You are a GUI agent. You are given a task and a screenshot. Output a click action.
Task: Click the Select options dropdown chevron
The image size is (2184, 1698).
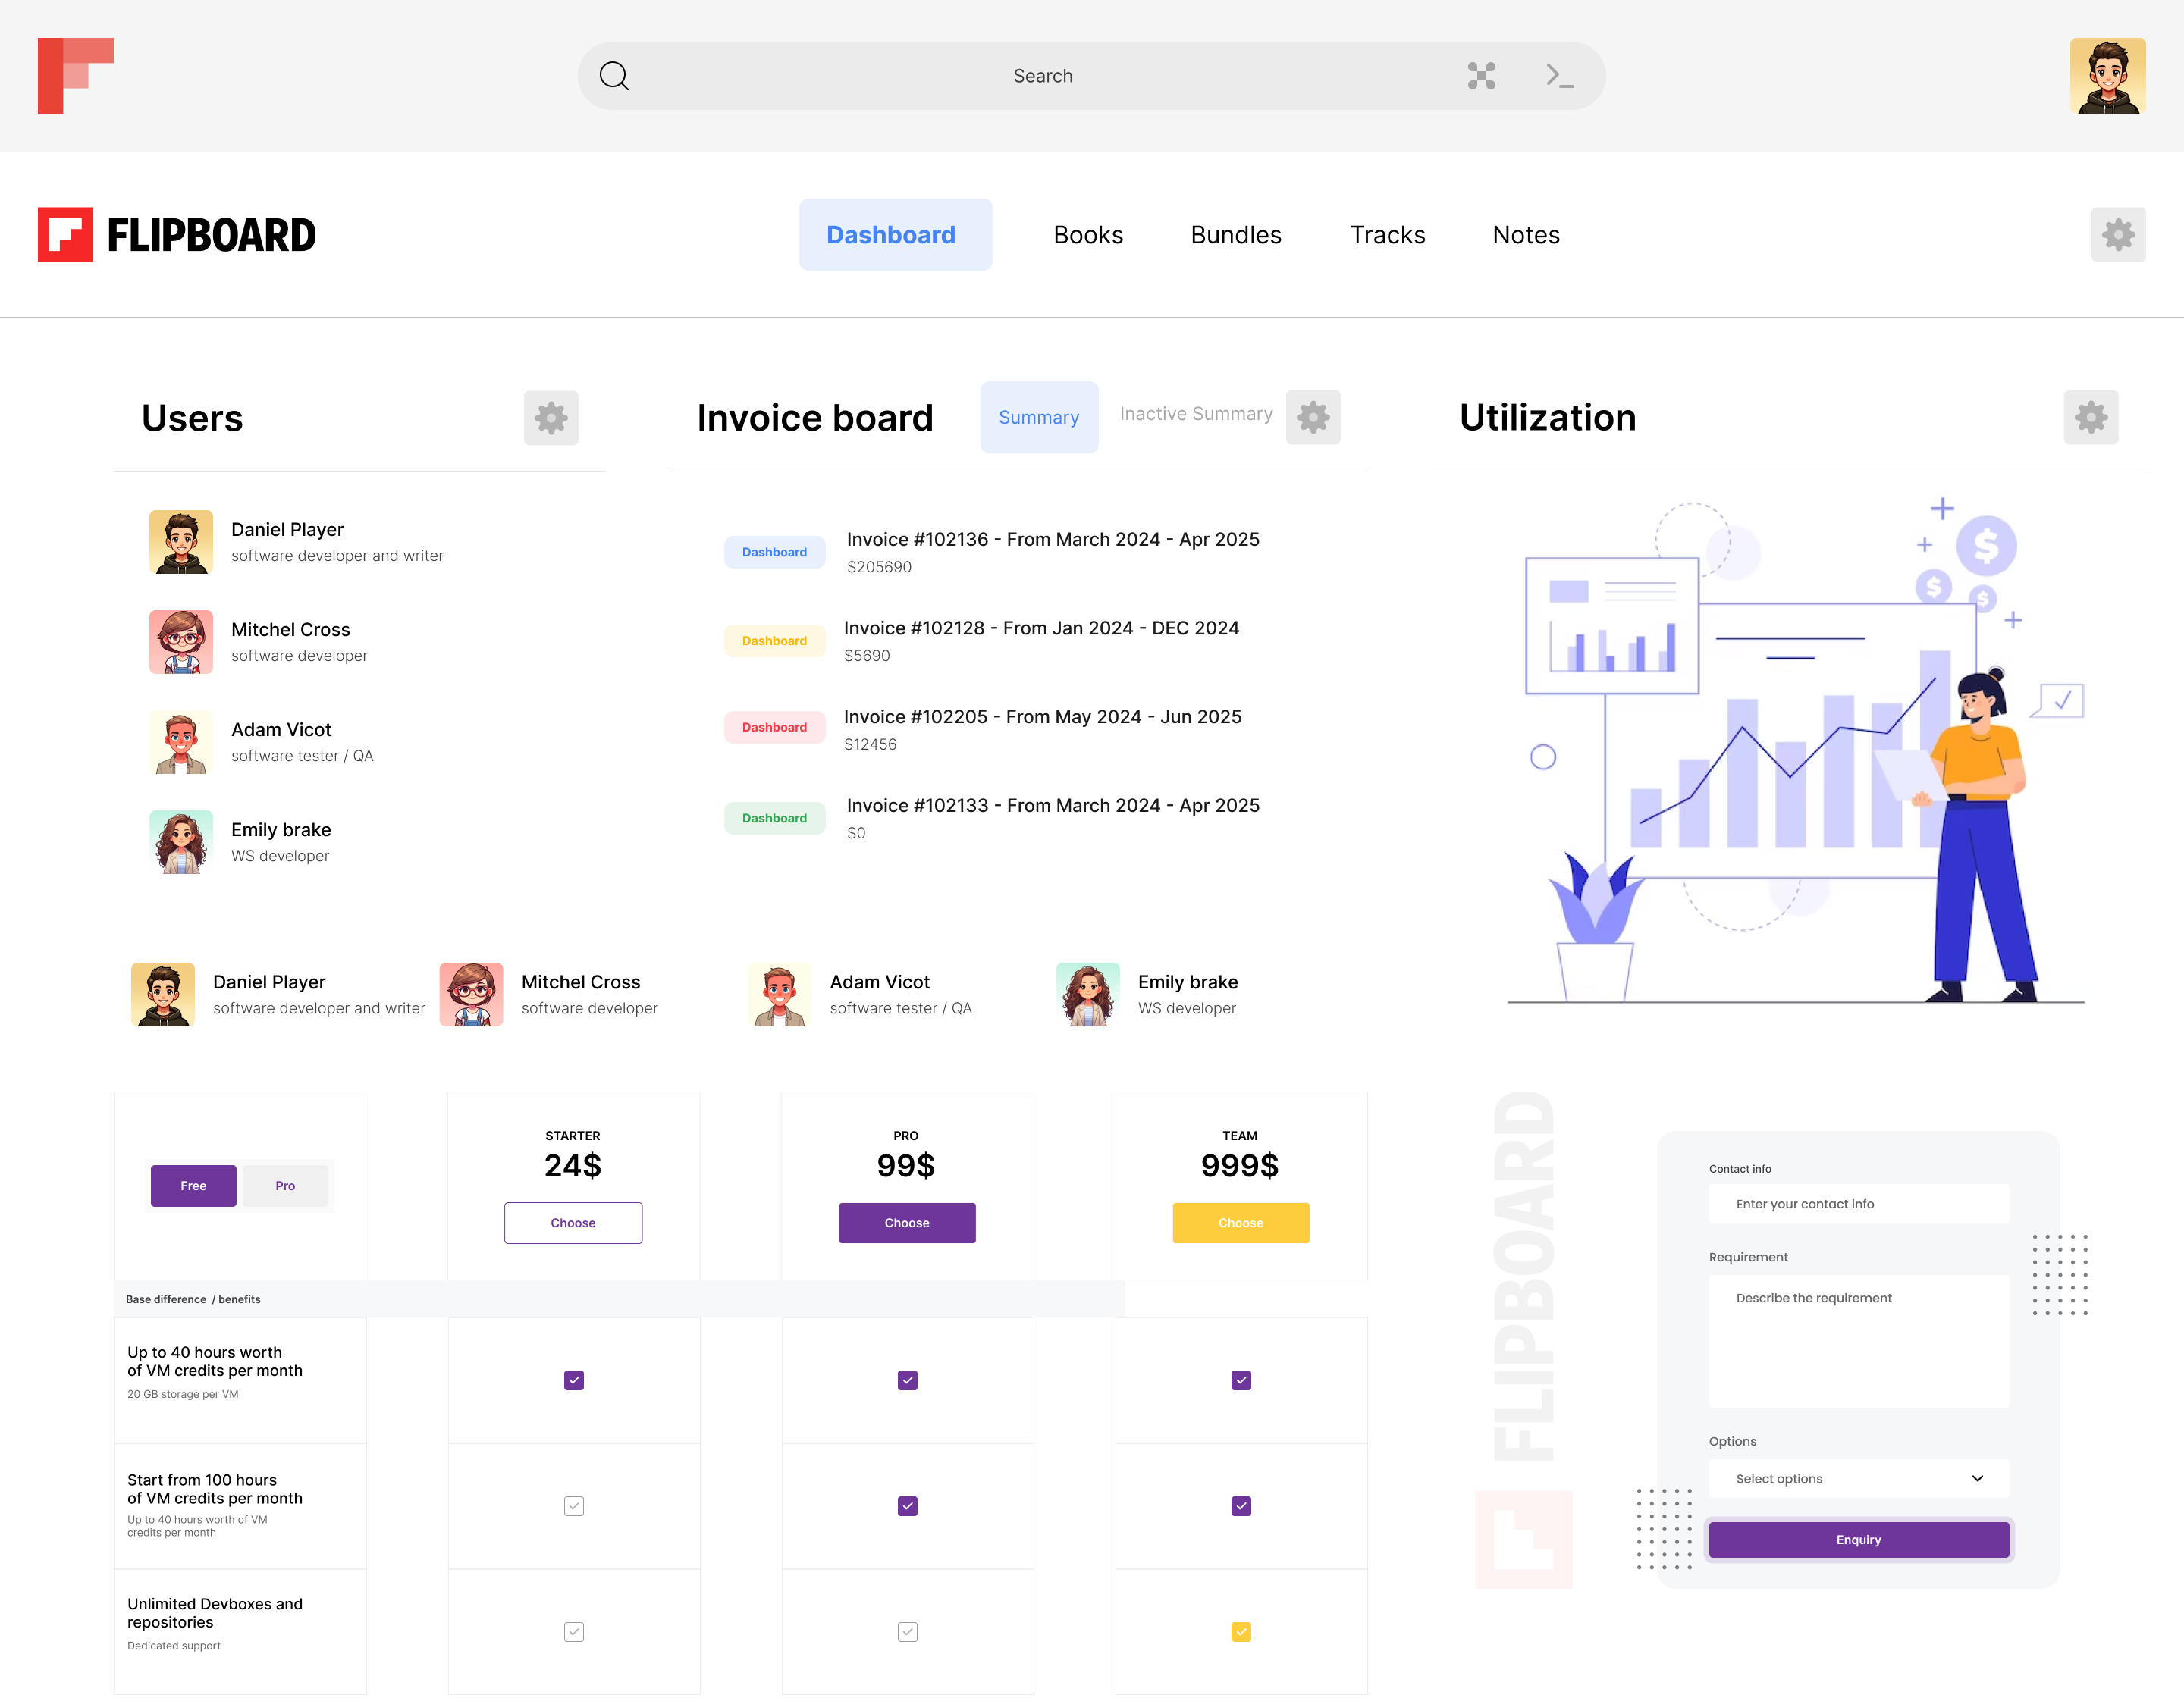pos(1977,1478)
